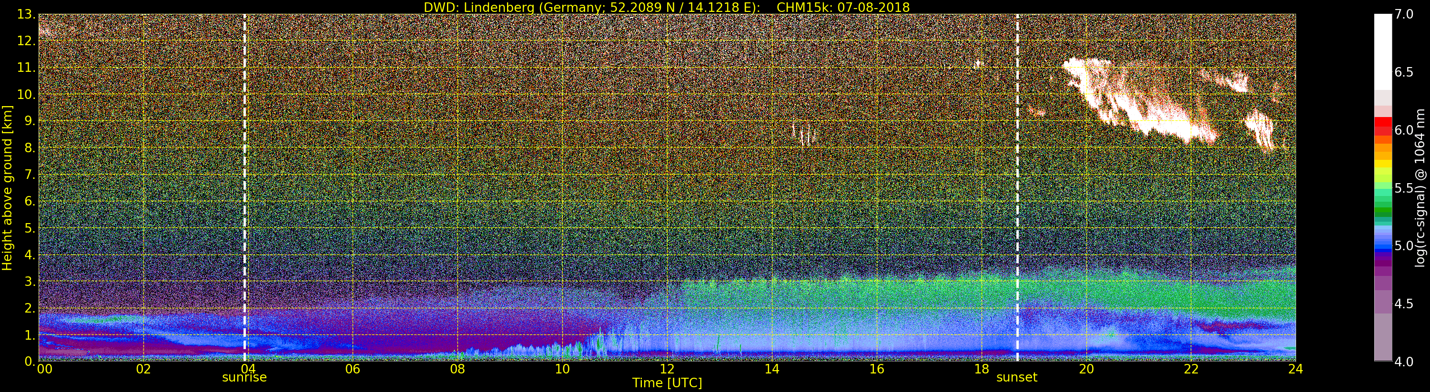Click the "8." height axis tick label
This screenshot has height=392, width=1430.
[x=30, y=147]
